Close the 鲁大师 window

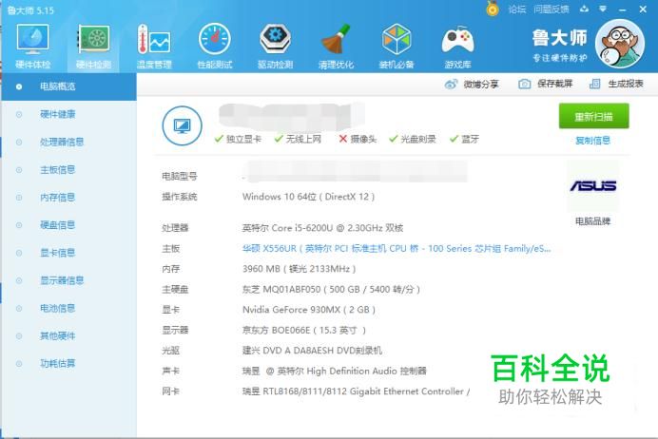click(x=643, y=9)
